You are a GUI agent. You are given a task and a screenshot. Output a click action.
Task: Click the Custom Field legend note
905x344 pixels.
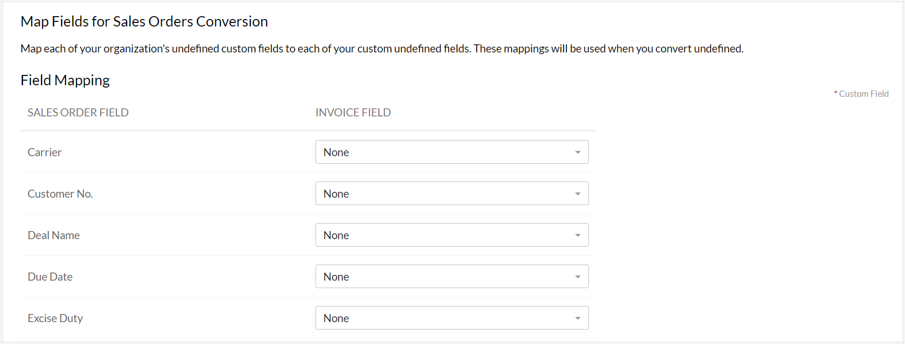point(863,93)
